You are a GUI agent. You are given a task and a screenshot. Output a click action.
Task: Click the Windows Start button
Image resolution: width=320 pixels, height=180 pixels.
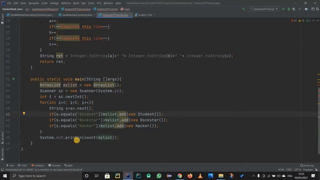(4, 175)
